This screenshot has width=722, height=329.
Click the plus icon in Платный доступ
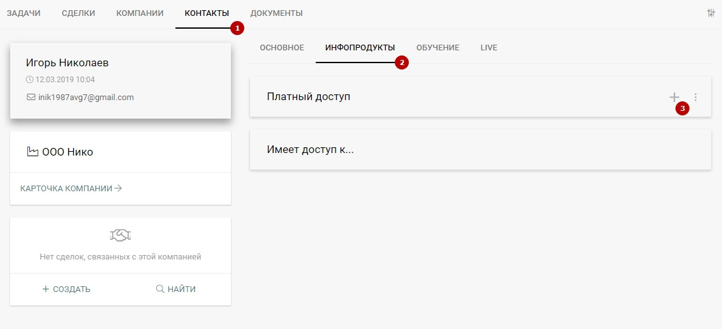click(674, 97)
